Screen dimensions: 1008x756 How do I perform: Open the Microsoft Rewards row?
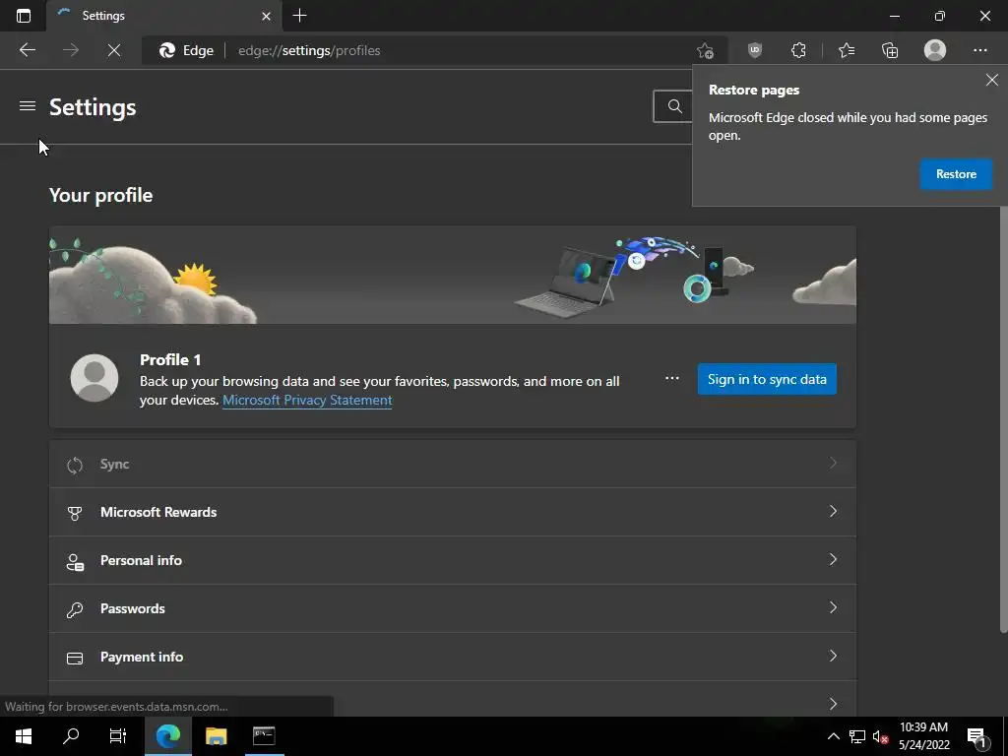tap(453, 512)
